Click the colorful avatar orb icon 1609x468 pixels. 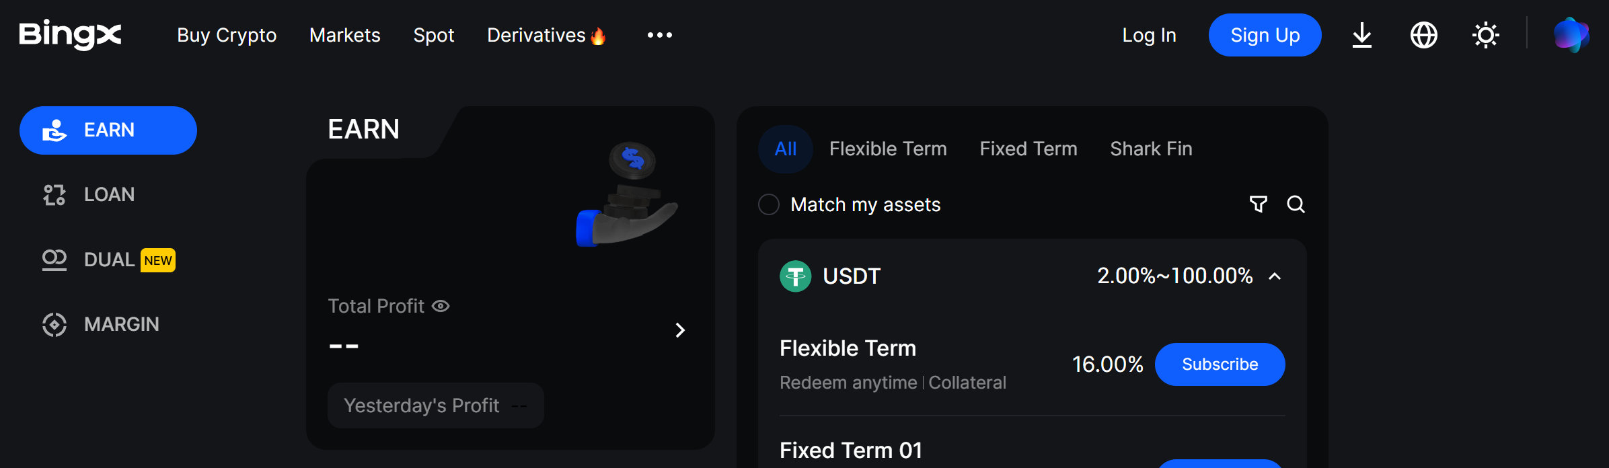click(1571, 35)
